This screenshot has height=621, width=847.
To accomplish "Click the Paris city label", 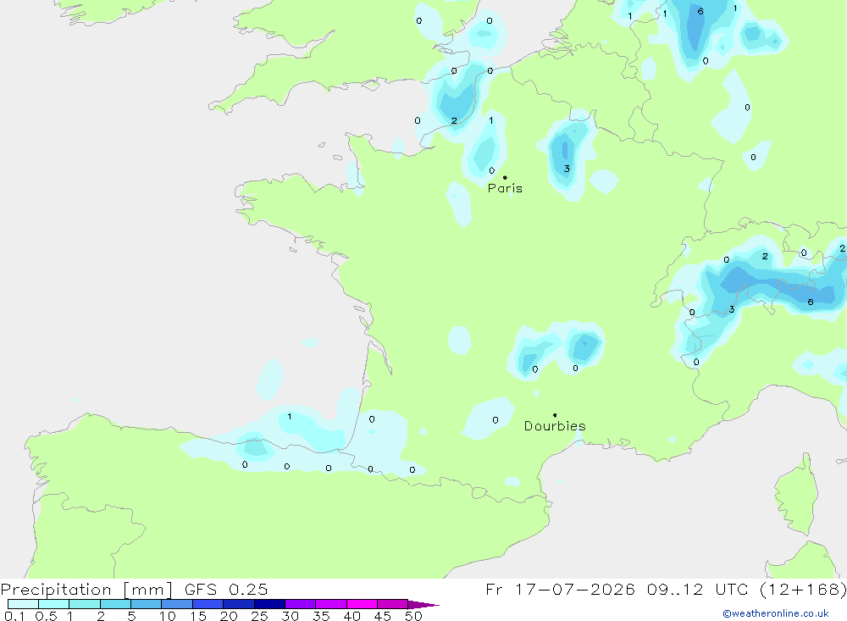I will click(x=505, y=188).
